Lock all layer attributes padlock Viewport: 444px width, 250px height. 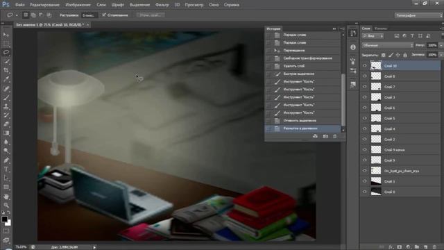[x=405, y=55]
